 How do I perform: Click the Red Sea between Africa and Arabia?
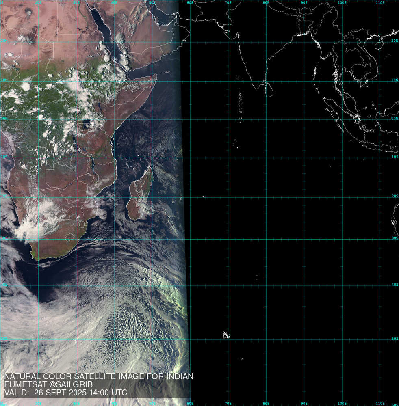[x=107, y=37]
